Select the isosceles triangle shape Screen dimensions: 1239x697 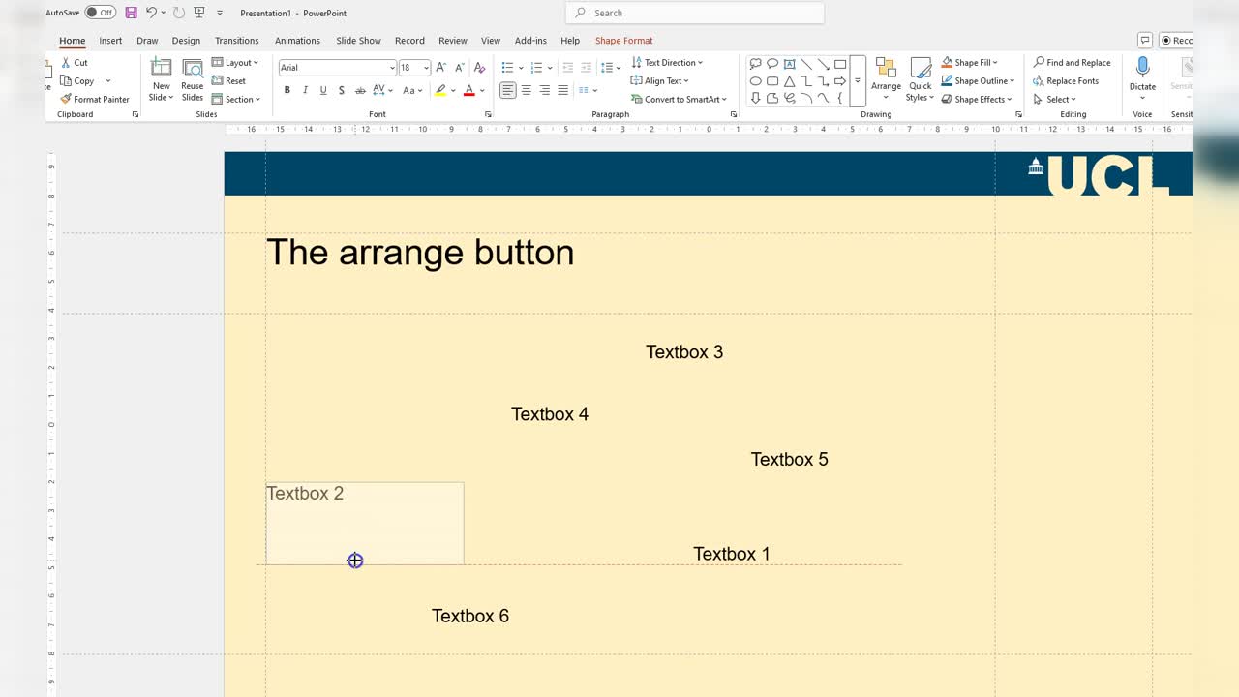(789, 81)
